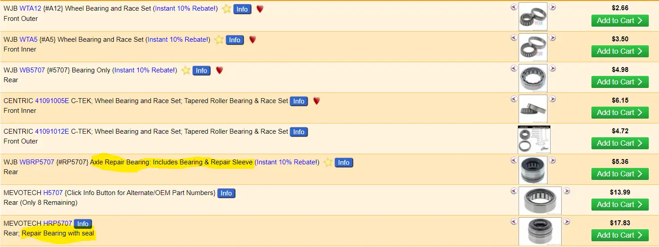
Task: Open Info for WJB WTA5 bearing
Action: [235, 40]
